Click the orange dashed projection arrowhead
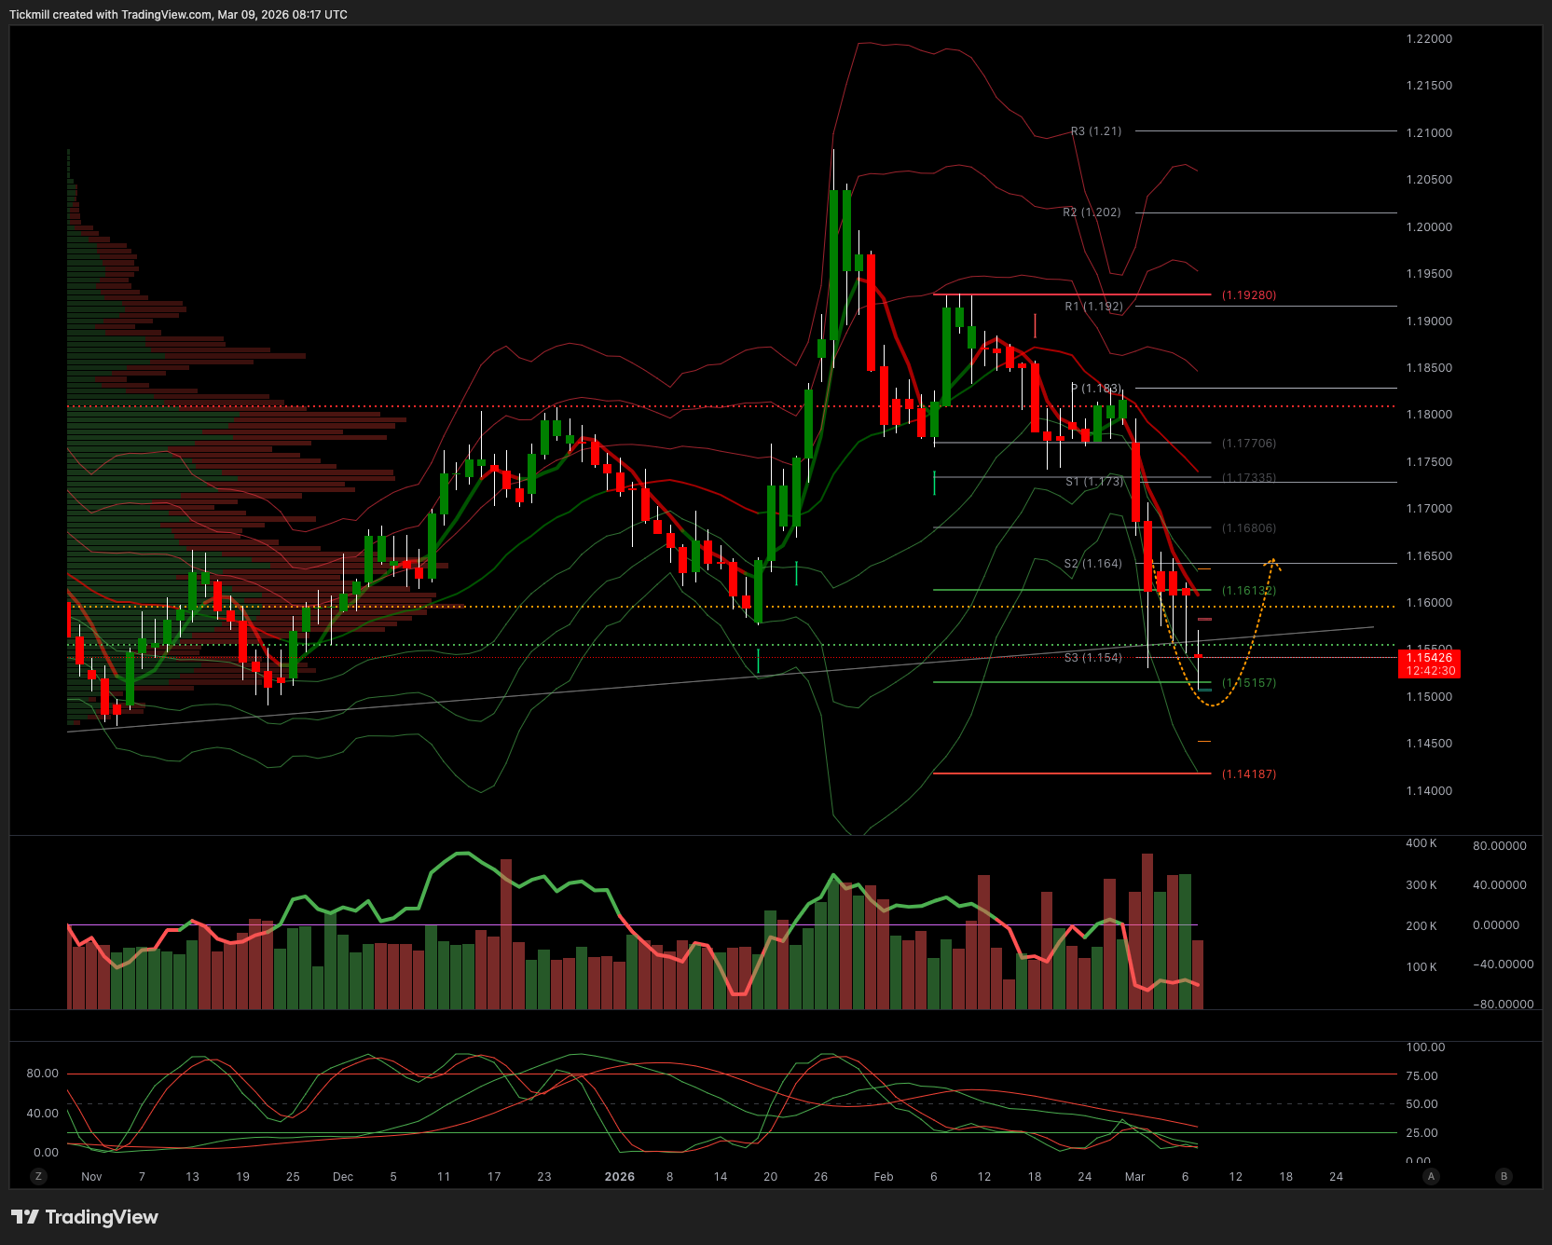 (x=1272, y=562)
